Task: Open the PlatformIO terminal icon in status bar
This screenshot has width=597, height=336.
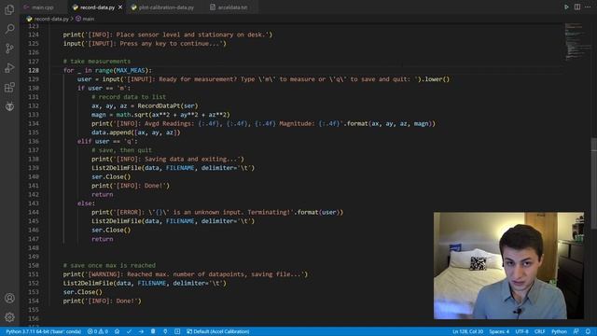Action: click(177, 331)
